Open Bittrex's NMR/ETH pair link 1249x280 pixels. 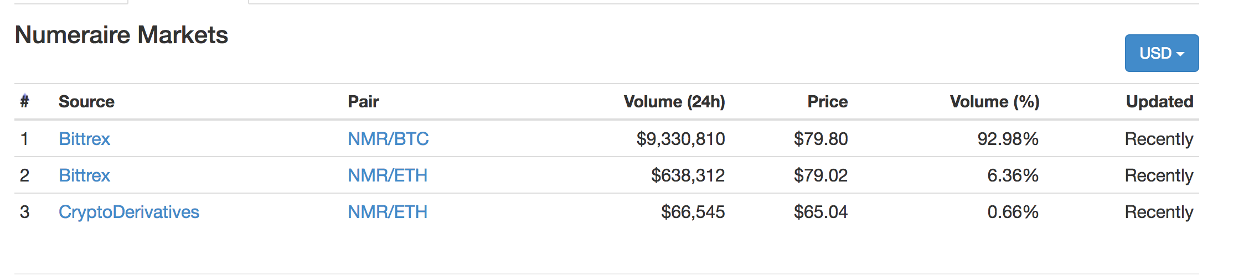click(388, 175)
